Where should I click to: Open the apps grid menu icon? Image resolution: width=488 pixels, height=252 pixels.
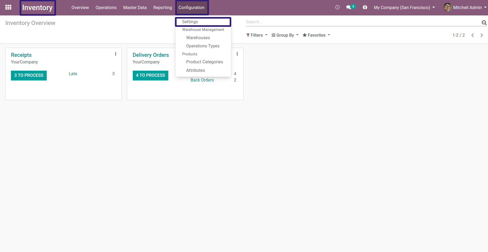pyautogui.click(x=8, y=7)
